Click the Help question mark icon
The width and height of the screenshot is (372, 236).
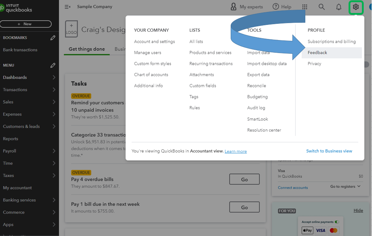275,6
